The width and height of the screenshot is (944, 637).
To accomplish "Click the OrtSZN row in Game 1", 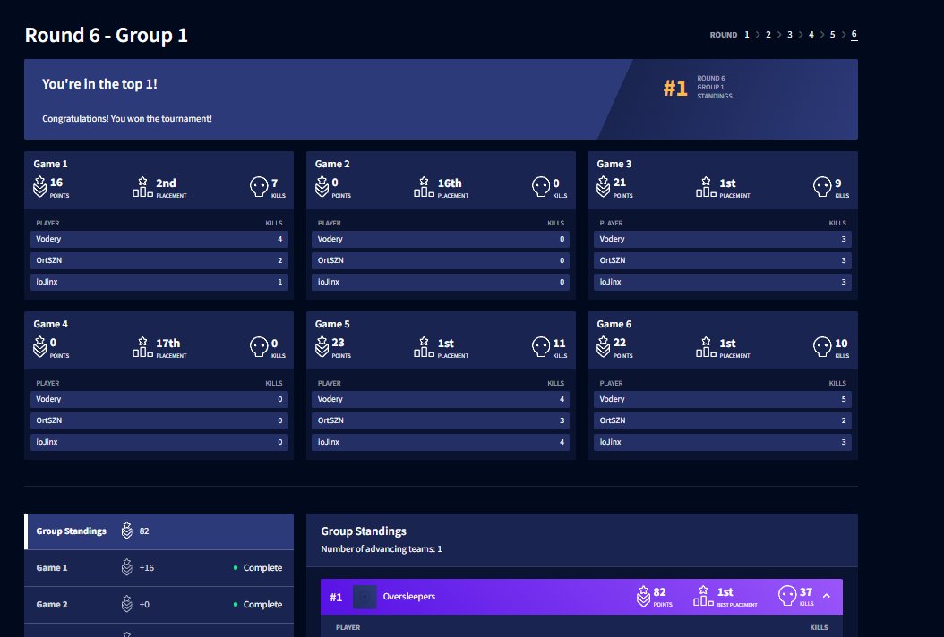I will click(x=159, y=260).
